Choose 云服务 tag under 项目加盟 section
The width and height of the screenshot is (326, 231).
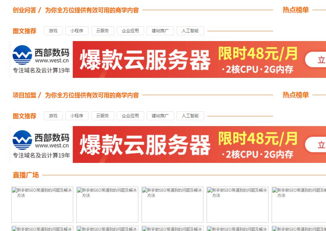click(x=102, y=116)
